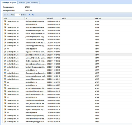The image size is (132, 125).
Task: Click envelope icon for g_man_94@web.de row
Action: (x=5, y=58)
